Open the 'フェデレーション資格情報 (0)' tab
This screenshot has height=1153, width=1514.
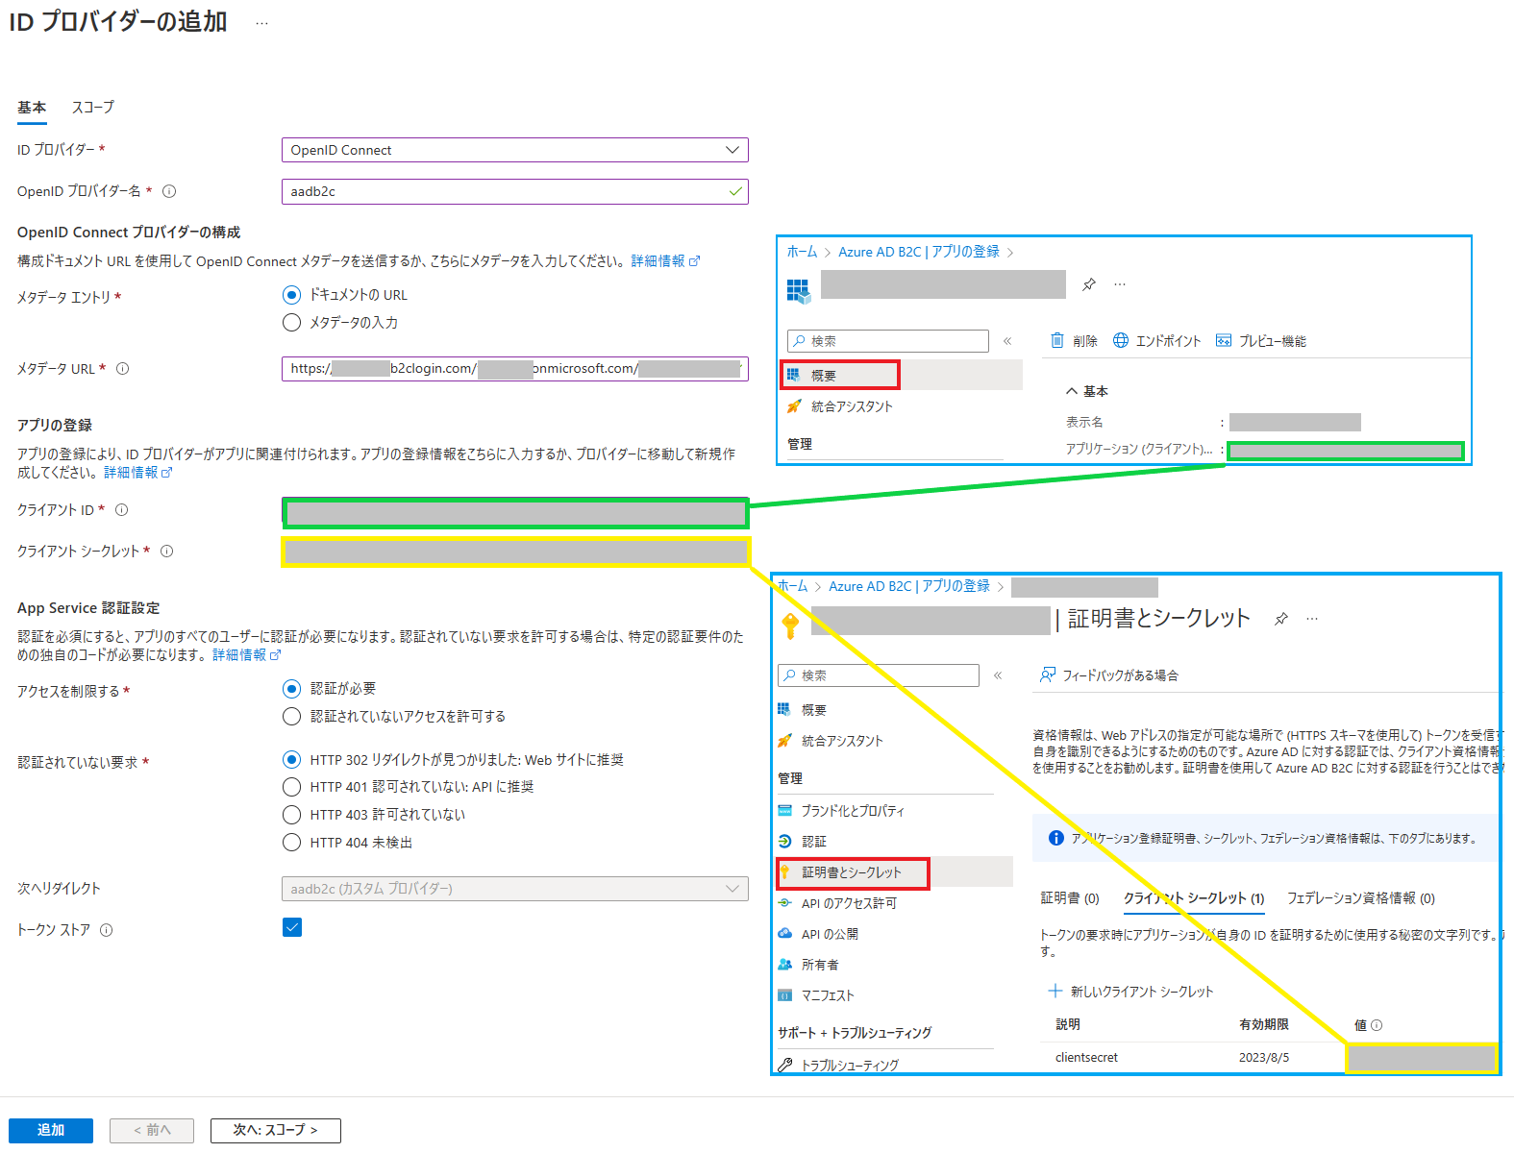click(1360, 898)
